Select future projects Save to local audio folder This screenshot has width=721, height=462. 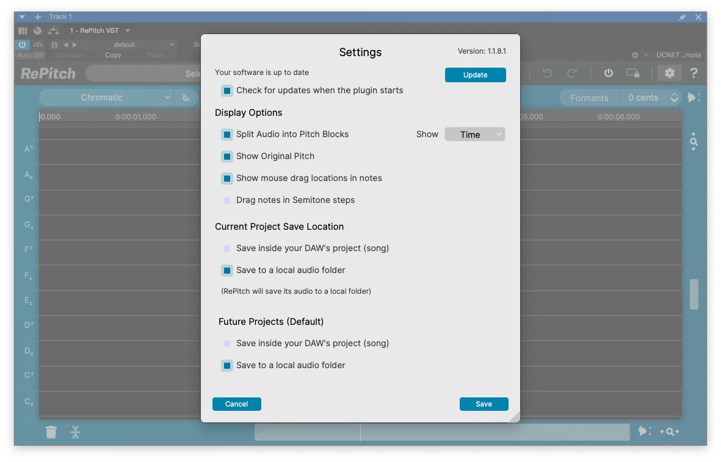pyautogui.click(x=227, y=366)
